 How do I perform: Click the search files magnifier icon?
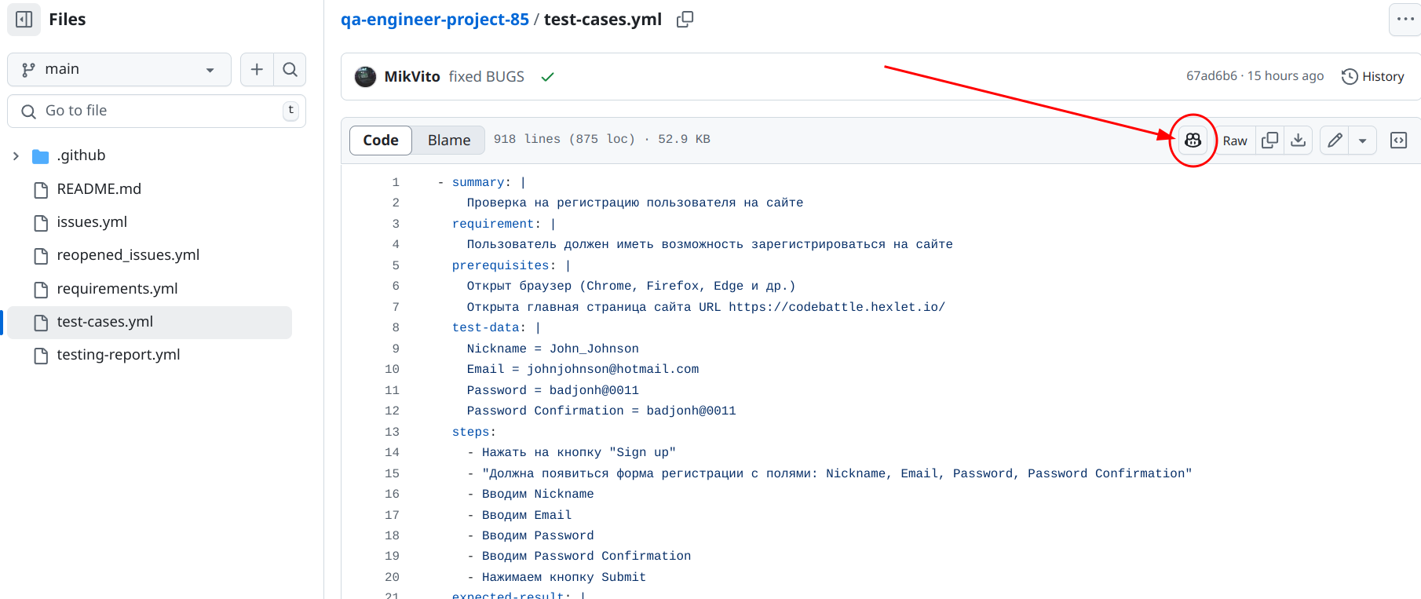tap(290, 70)
